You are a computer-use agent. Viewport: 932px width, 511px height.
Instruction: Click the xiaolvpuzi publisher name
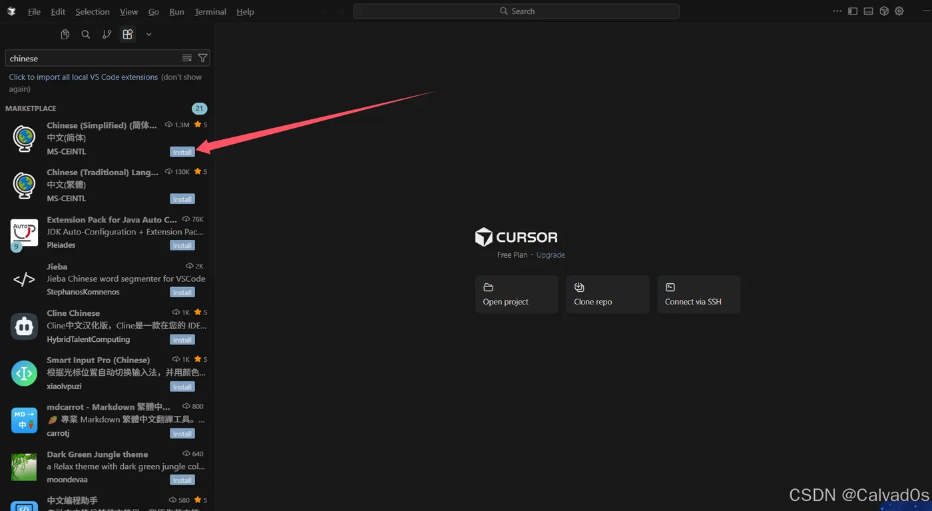click(x=63, y=386)
